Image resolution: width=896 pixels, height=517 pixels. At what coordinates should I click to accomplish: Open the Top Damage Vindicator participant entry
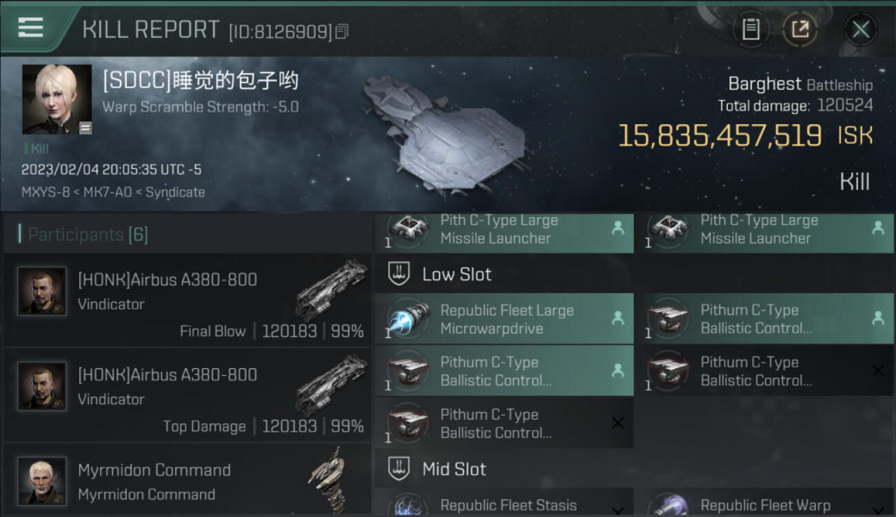click(187, 395)
